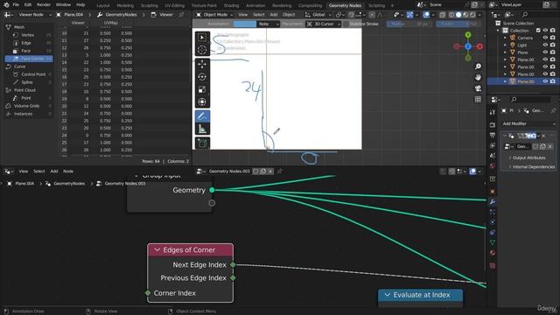Toggle camera view icon in viewport

pyautogui.click(x=478, y=88)
